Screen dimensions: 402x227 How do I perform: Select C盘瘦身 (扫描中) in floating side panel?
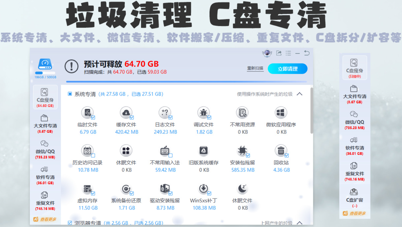click(355, 67)
